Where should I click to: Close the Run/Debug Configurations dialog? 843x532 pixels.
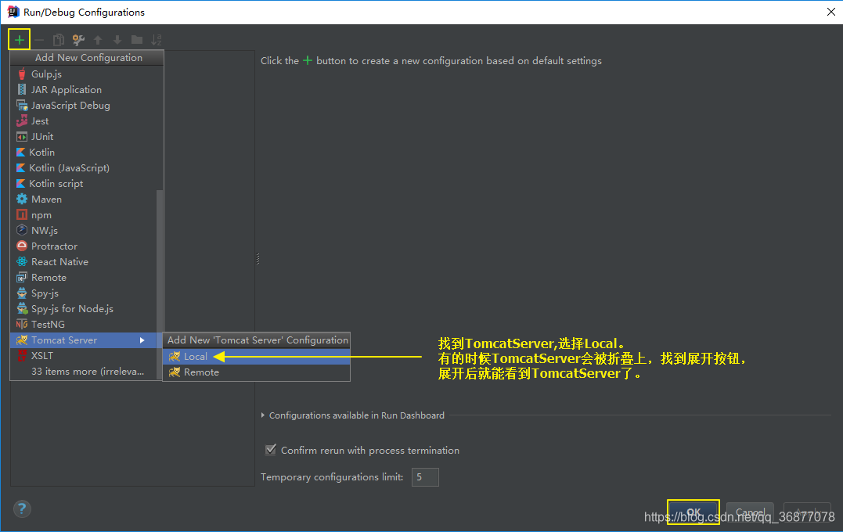830,12
